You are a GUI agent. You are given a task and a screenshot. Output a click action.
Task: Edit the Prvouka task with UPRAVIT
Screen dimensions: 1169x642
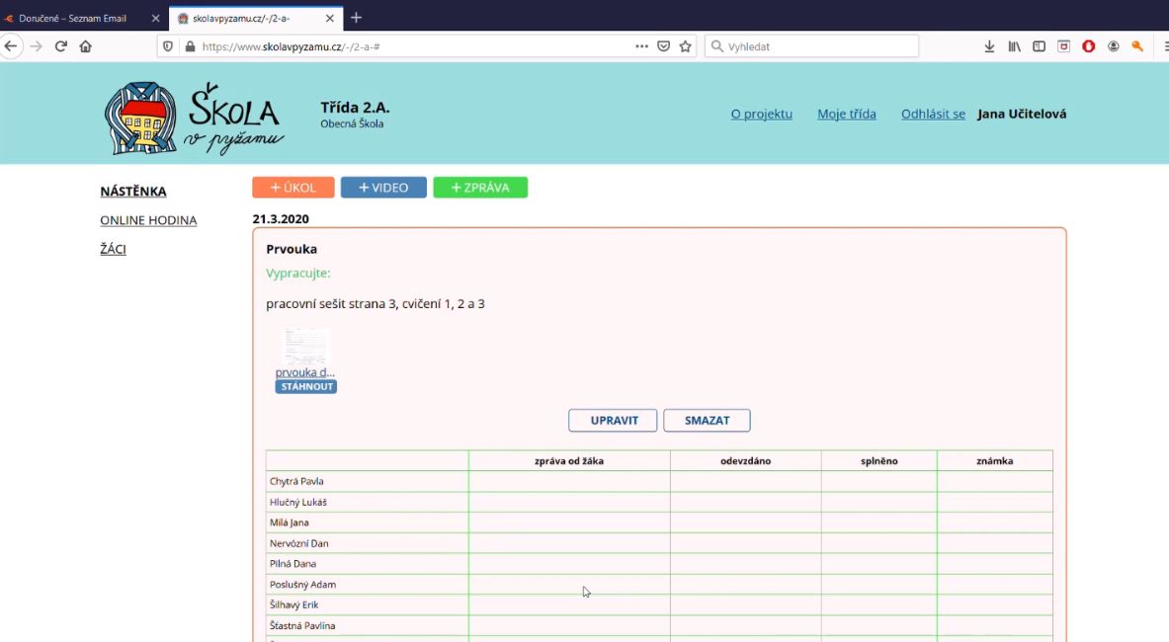point(613,420)
